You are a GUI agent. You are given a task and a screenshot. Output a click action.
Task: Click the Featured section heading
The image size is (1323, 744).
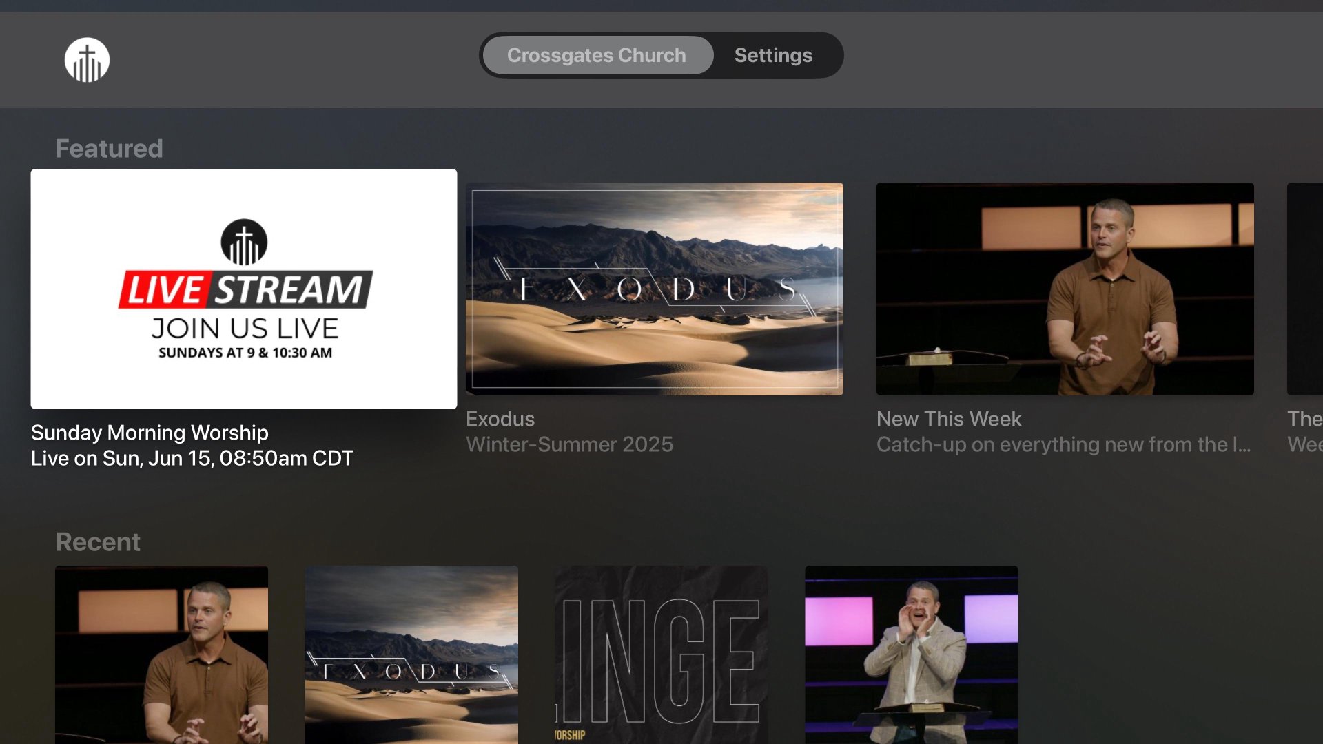pyautogui.click(x=109, y=148)
